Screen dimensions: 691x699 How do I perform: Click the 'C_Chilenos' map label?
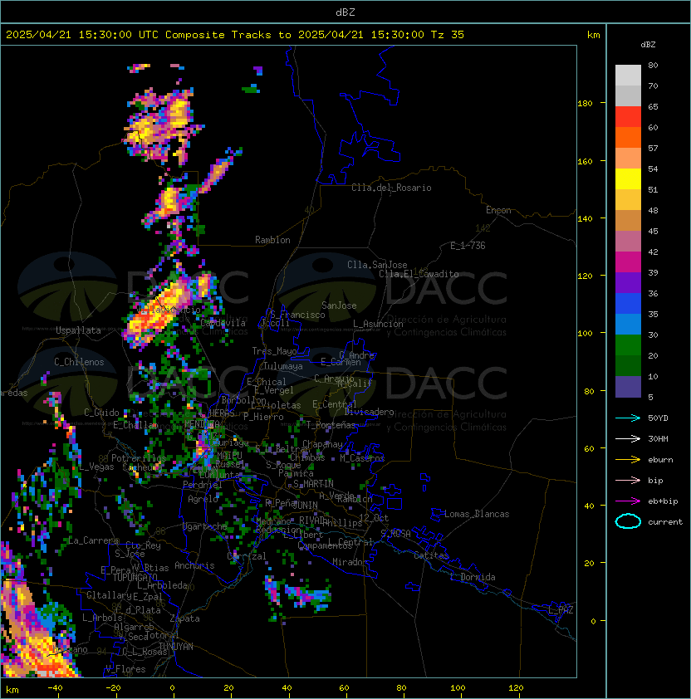[x=79, y=362]
